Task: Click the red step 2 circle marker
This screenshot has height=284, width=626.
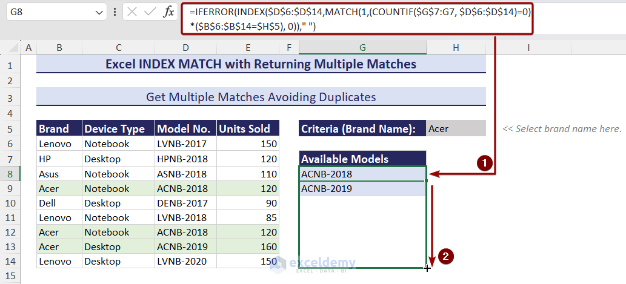Action: (x=446, y=256)
